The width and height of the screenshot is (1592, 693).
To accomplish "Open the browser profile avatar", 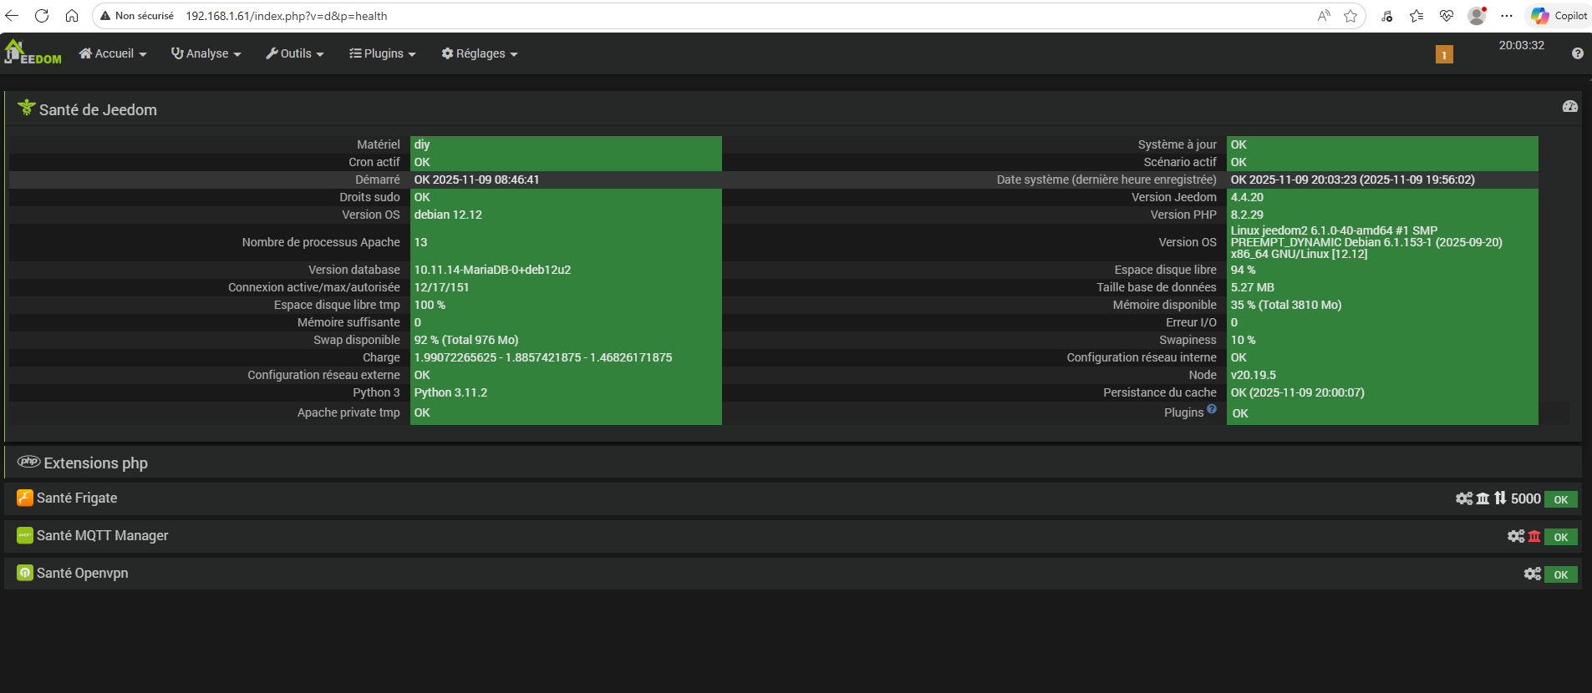I will pos(1477,16).
